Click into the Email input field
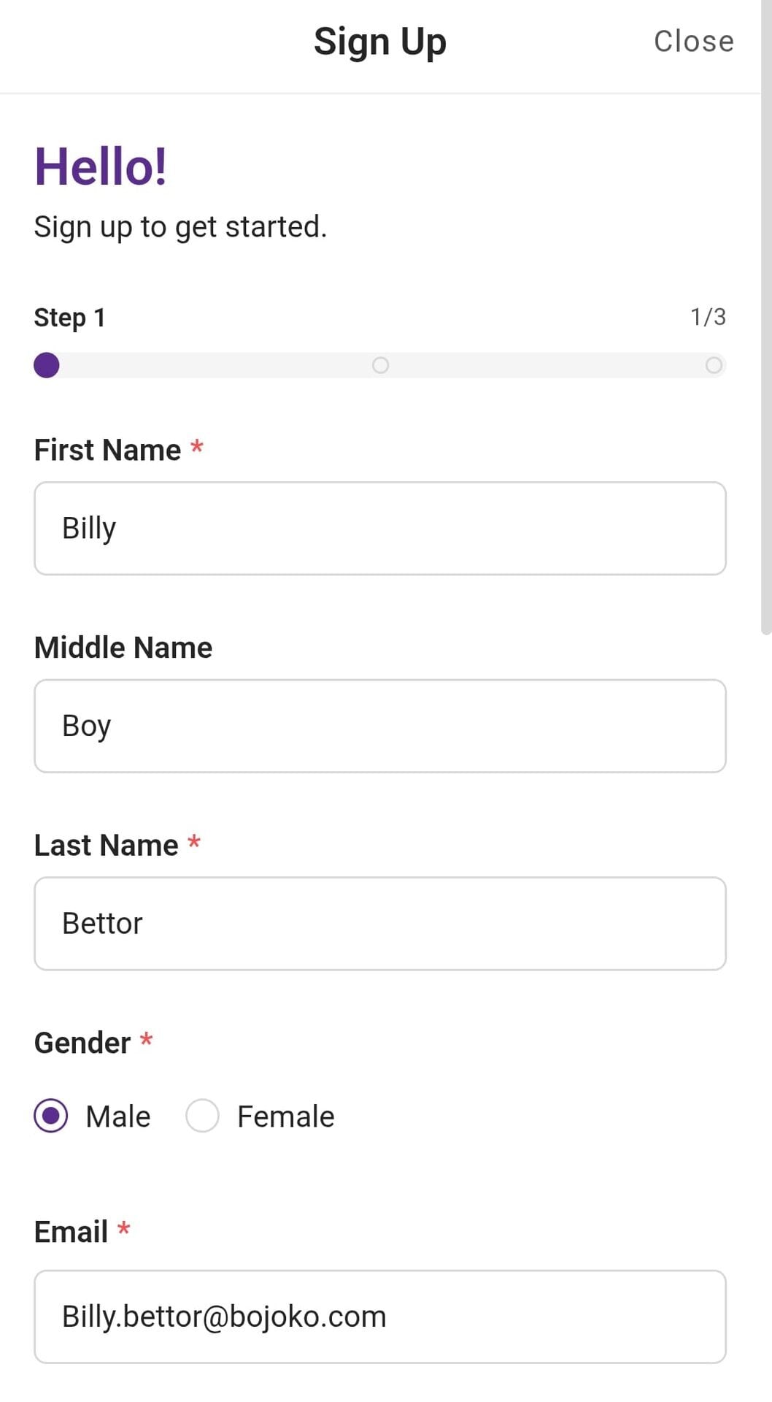The height and width of the screenshot is (1402, 772). point(379,1317)
